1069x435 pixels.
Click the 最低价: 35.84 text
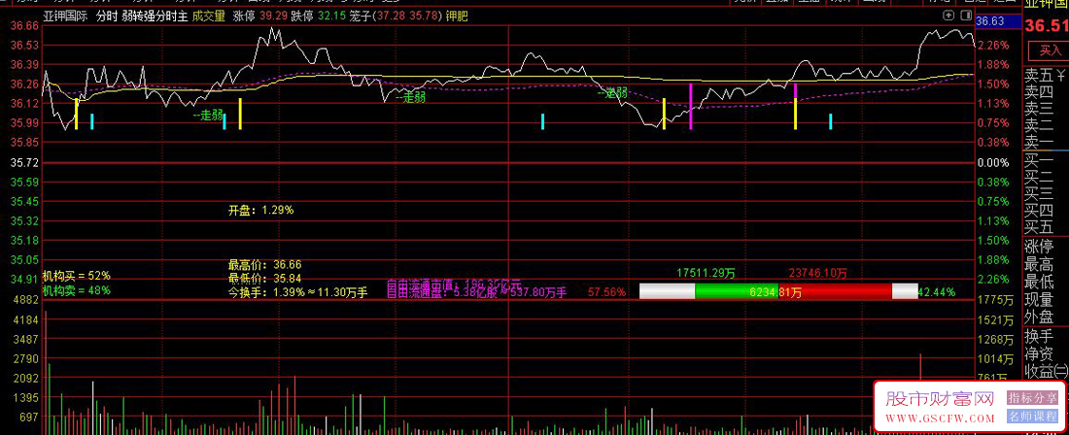tap(265, 278)
